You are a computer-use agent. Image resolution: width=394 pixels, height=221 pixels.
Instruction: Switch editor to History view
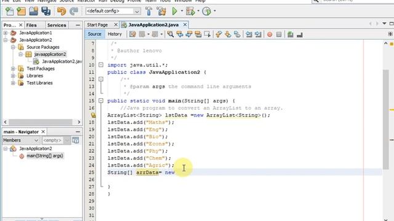pos(115,34)
